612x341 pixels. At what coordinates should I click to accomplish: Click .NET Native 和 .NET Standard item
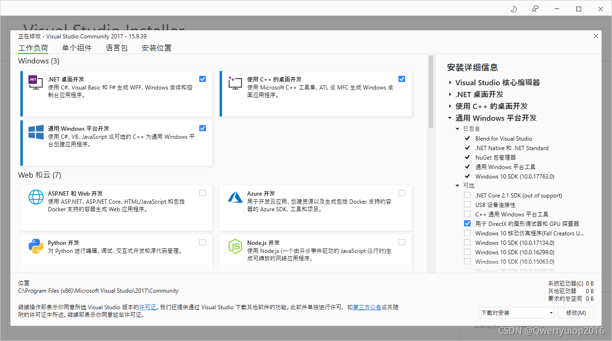tap(512, 148)
